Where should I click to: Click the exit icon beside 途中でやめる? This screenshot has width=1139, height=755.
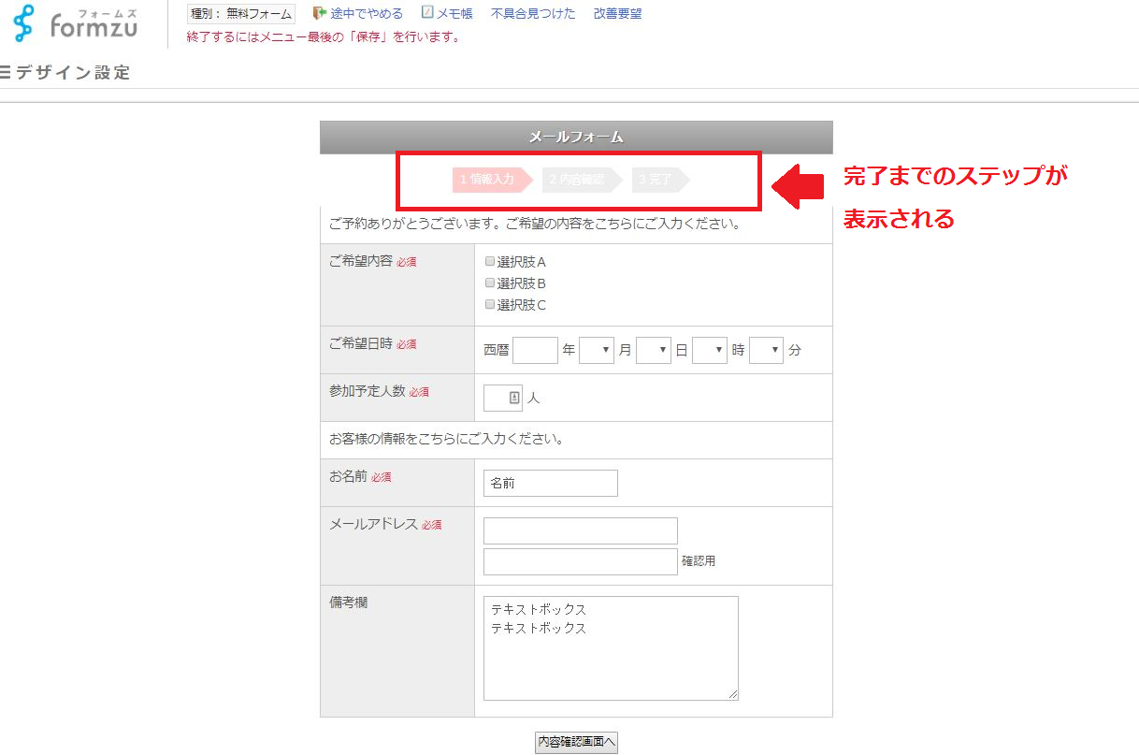[x=320, y=13]
